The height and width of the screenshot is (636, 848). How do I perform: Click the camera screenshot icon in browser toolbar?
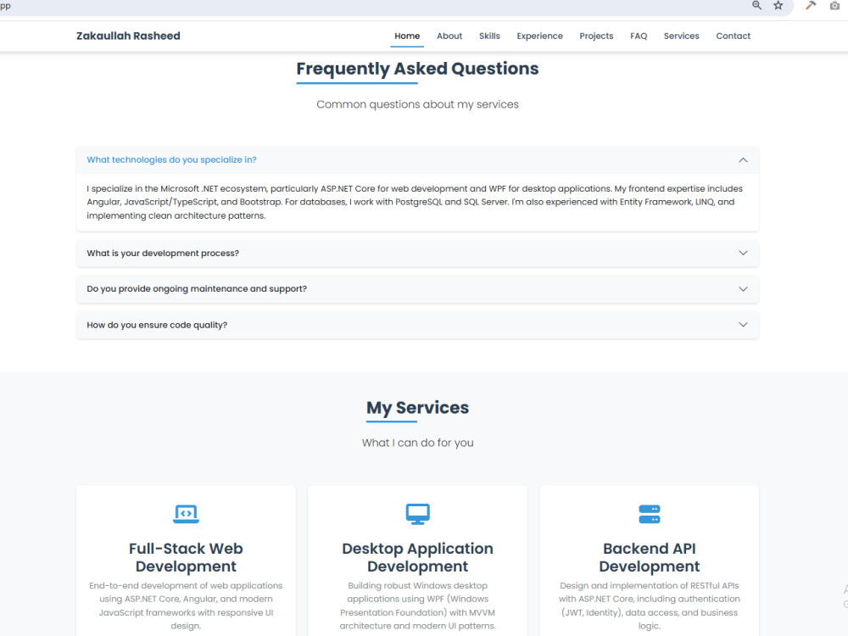pyautogui.click(x=834, y=5)
